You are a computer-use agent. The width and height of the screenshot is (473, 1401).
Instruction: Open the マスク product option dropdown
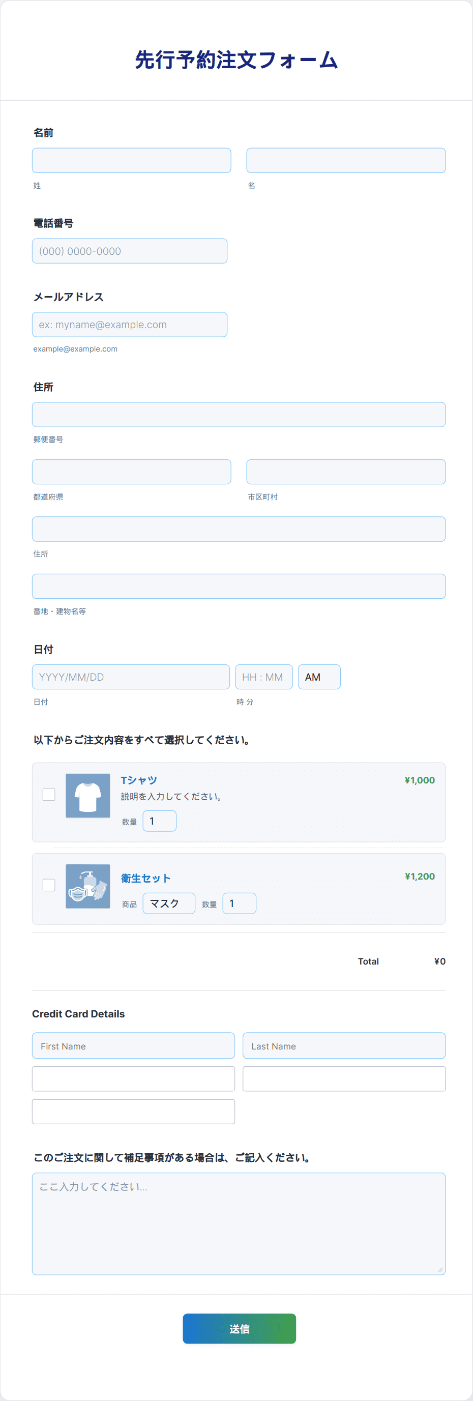tap(168, 903)
